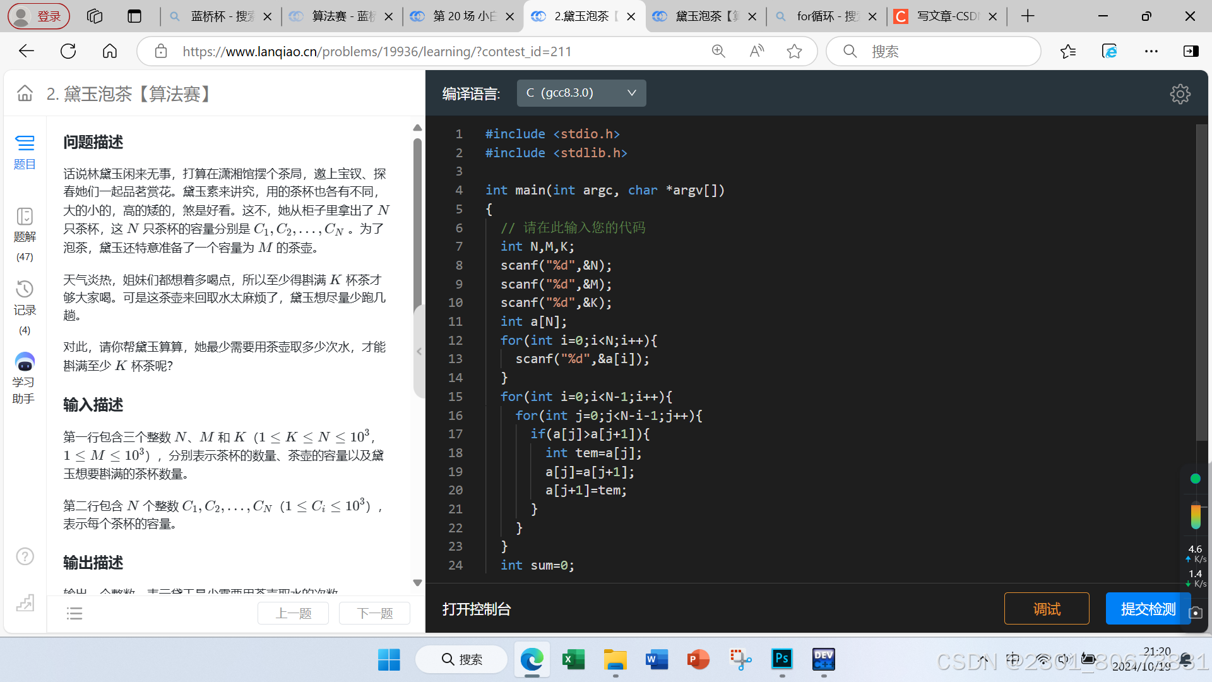Click the help question mark icon
Viewport: 1212px width, 682px height.
[25, 556]
